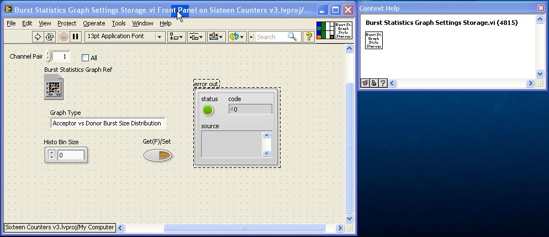Click the Sixteen Counters v3.lvproj/My Computer label
The width and height of the screenshot is (549, 237).
tap(60, 228)
